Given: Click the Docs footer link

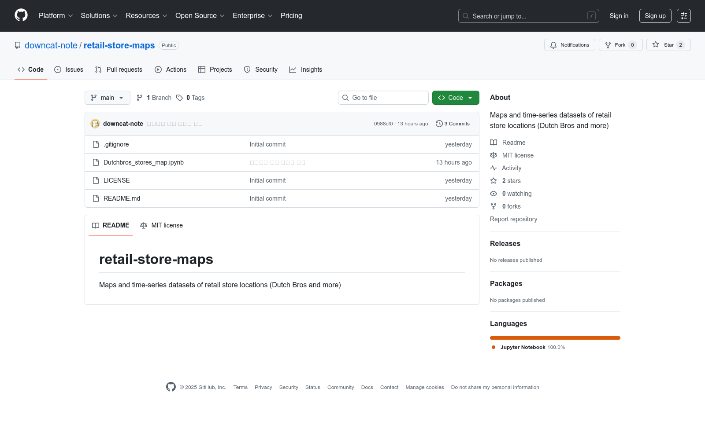Looking at the screenshot, I should (367, 387).
